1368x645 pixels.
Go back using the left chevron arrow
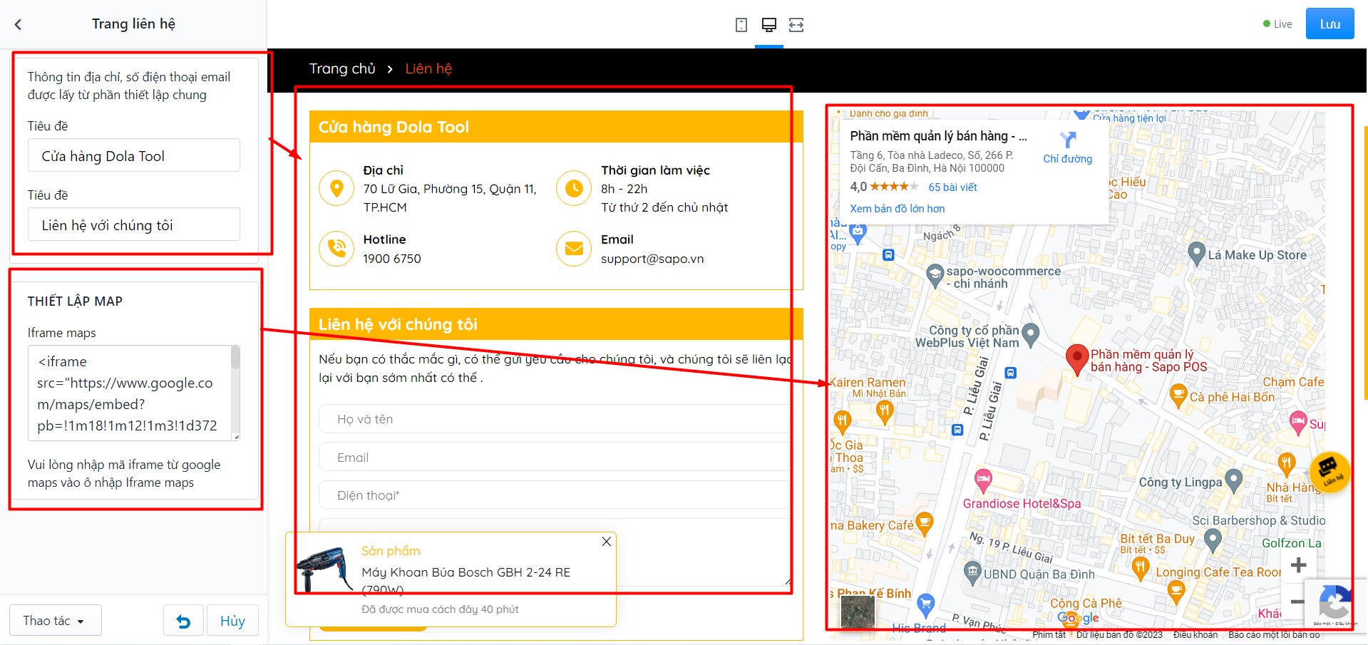click(x=18, y=24)
